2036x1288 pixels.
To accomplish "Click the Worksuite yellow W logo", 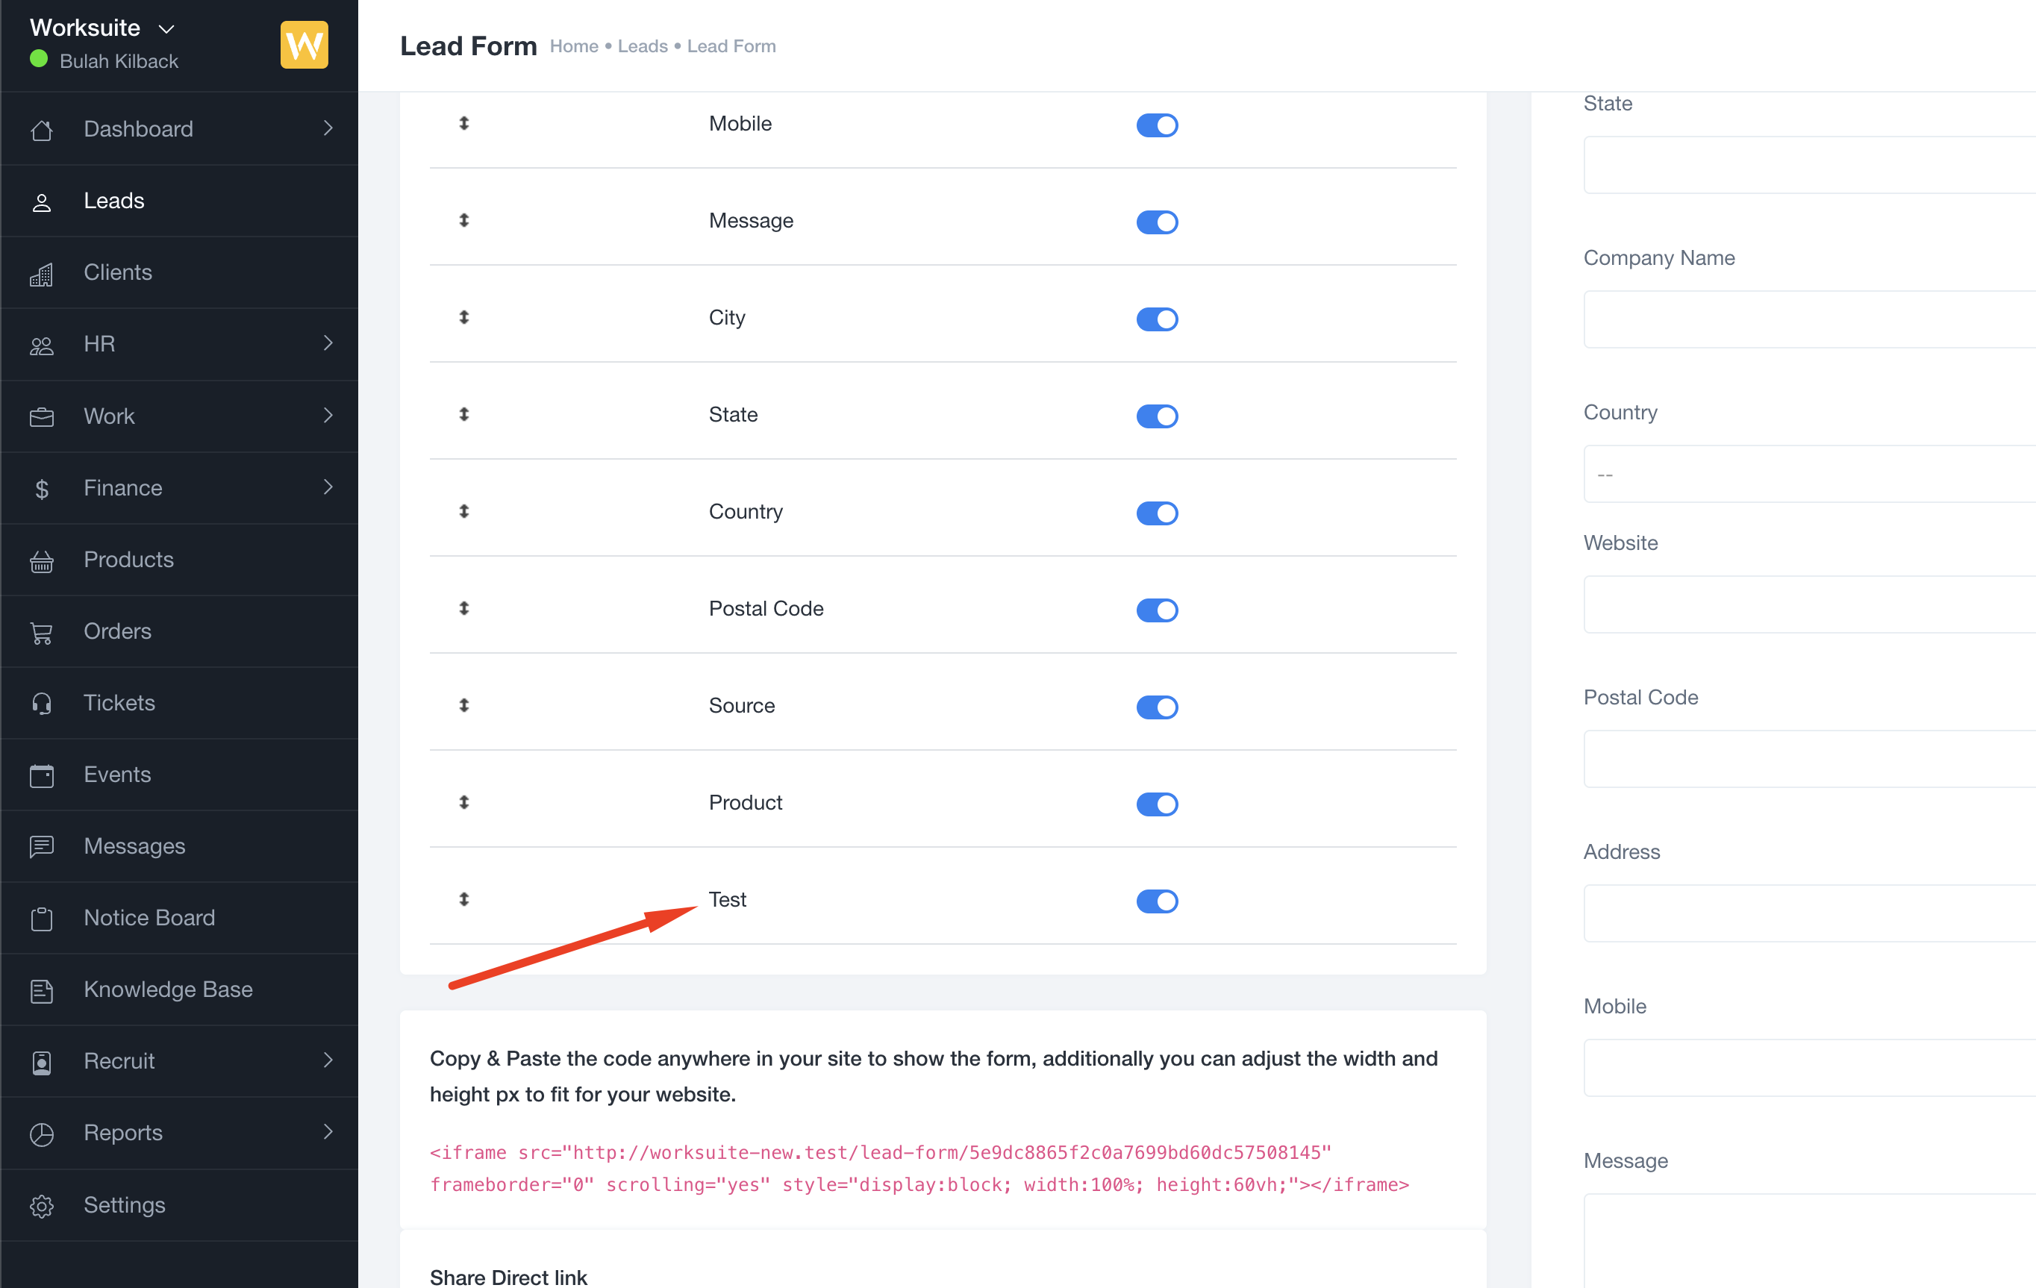I will 304,45.
